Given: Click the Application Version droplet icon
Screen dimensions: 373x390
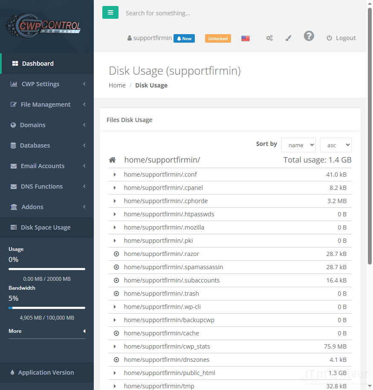Looking at the screenshot, I should (12, 373).
